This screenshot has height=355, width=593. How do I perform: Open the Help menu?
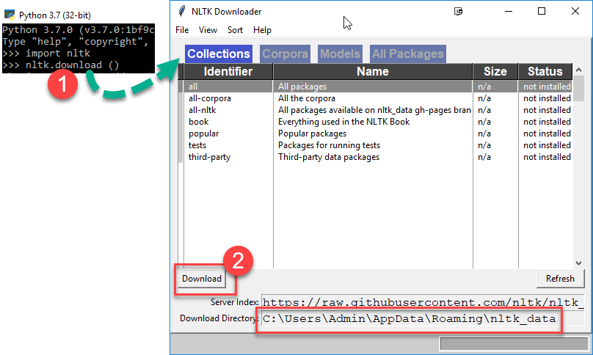pos(262,30)
